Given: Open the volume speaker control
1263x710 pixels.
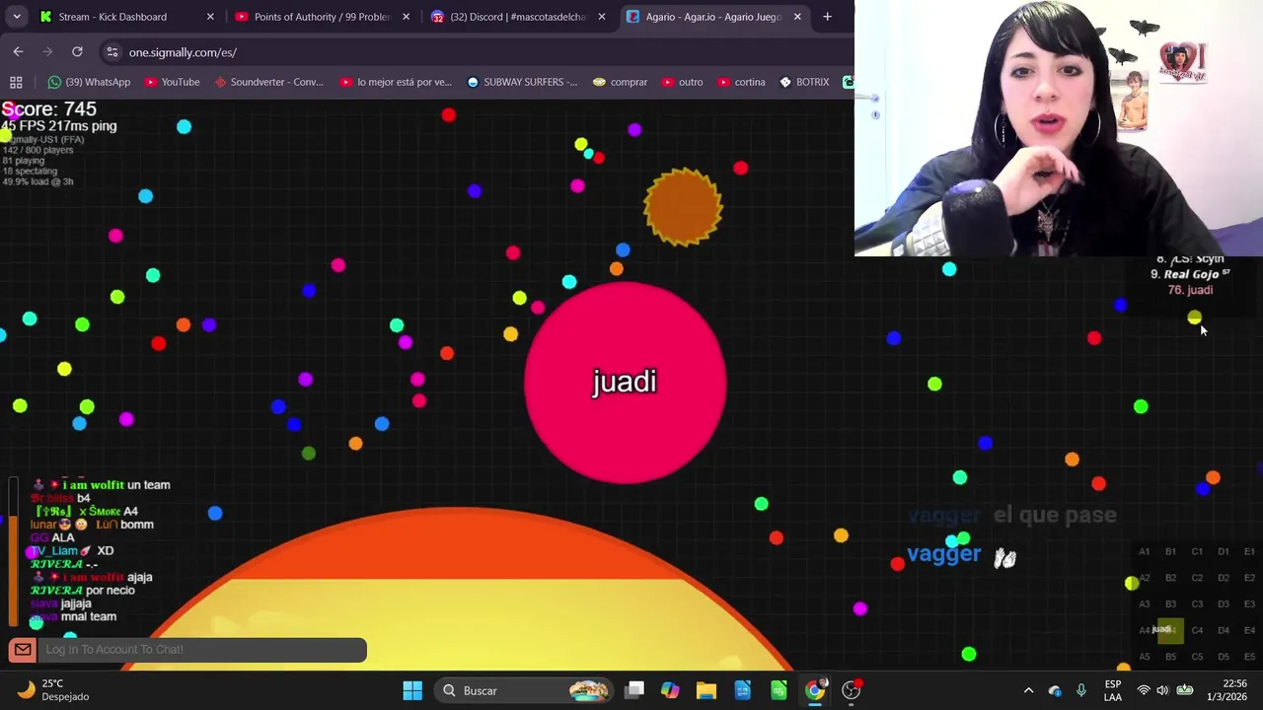Looking at the screenshot, I should (x=1163, y=690).
